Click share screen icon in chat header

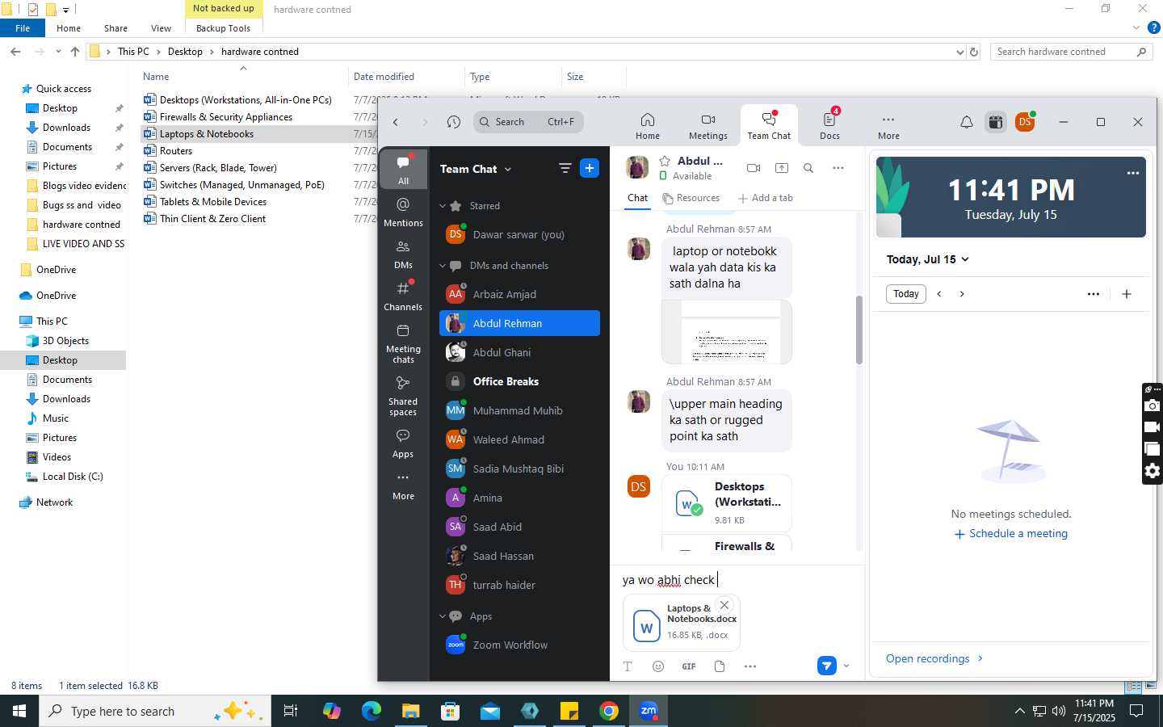coord(781,168)
